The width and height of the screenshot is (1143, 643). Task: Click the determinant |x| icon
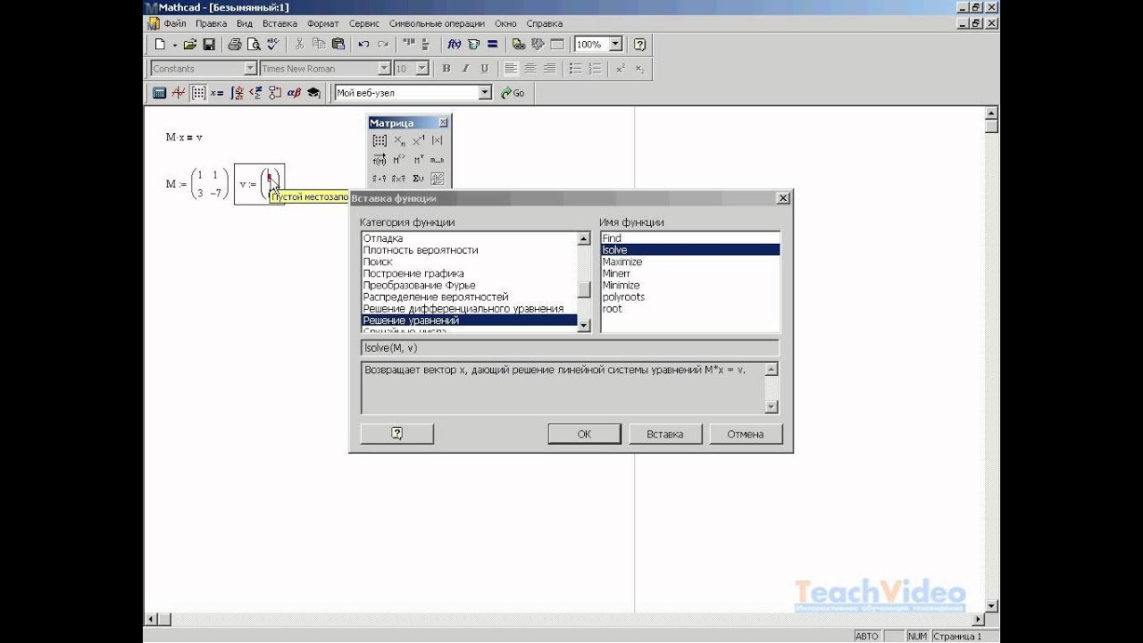[438, 140]
